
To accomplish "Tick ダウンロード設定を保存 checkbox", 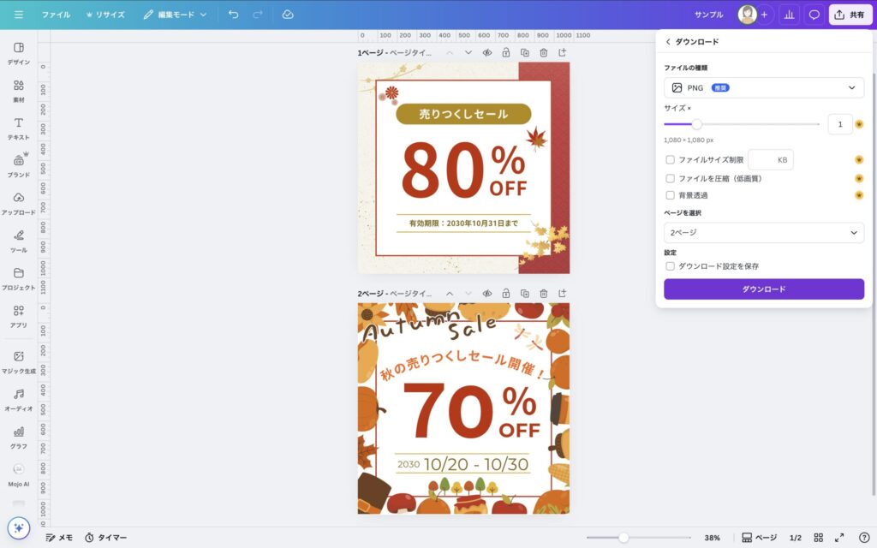I will click(670, 266).
